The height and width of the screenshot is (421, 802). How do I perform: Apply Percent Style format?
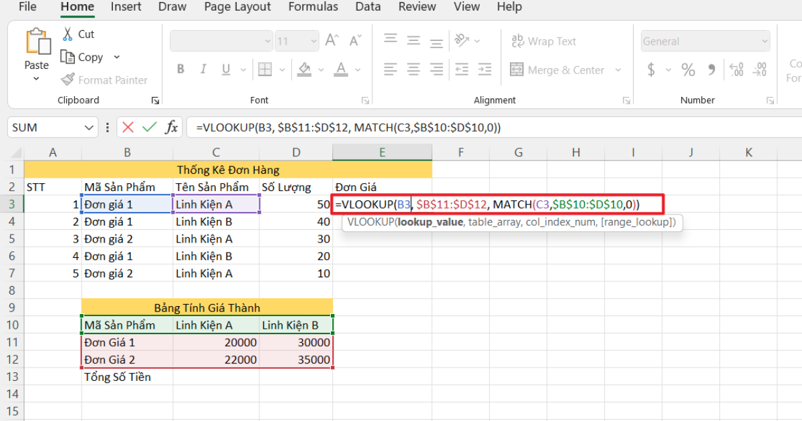point(688,69)
